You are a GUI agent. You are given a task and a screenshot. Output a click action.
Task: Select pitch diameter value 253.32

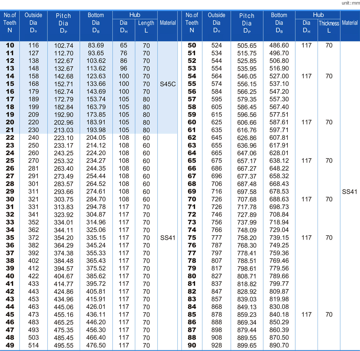[x=64, y=161]
